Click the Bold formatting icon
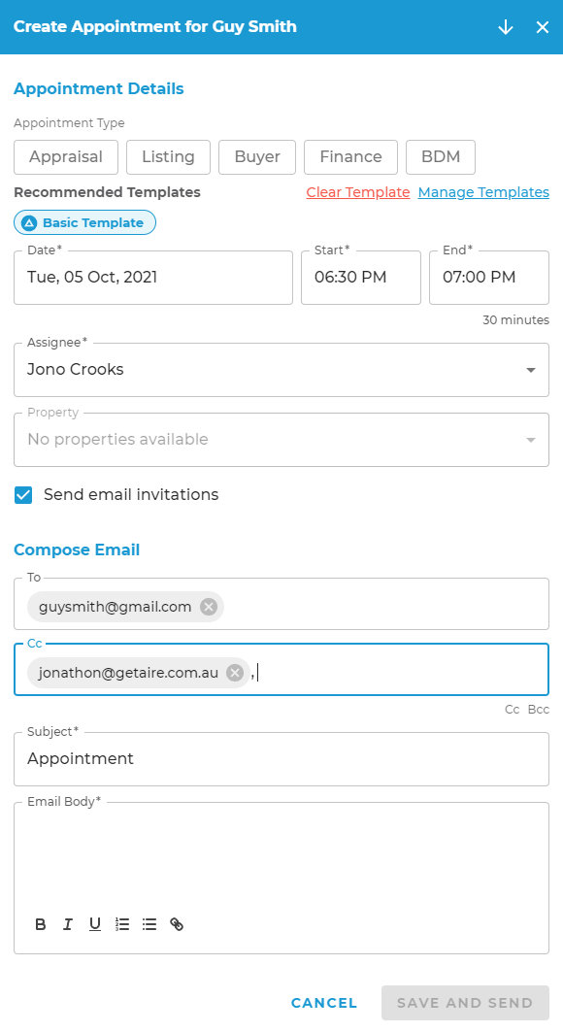 click(x=40, y=924)
